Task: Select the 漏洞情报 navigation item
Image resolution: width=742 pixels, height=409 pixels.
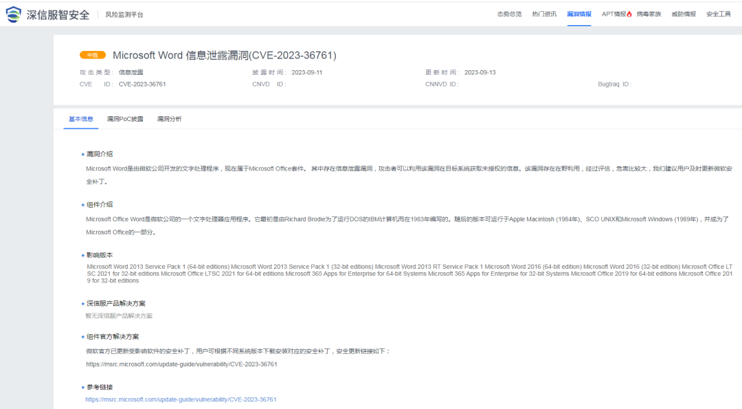Action: [579, 14]
